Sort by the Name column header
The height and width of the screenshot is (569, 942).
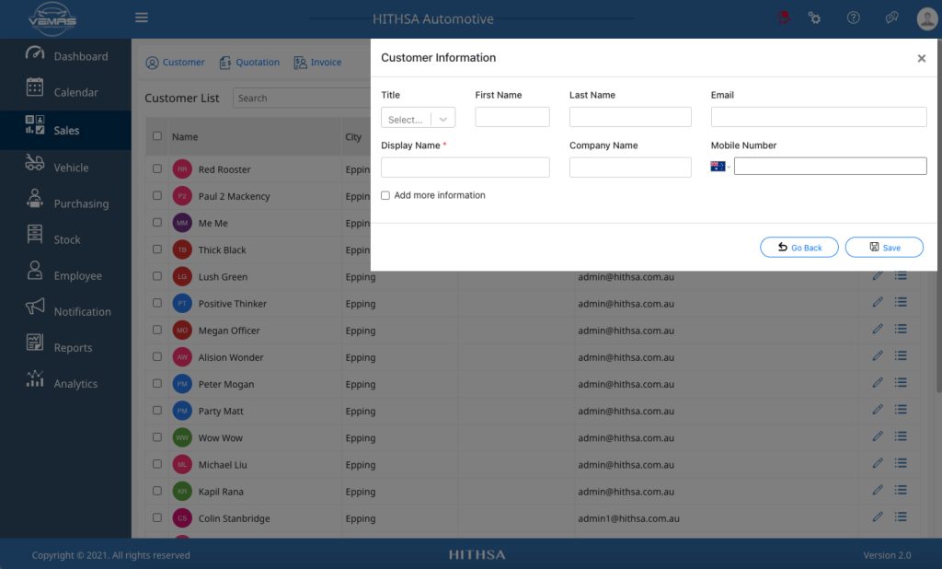click(x=185, y=137)
